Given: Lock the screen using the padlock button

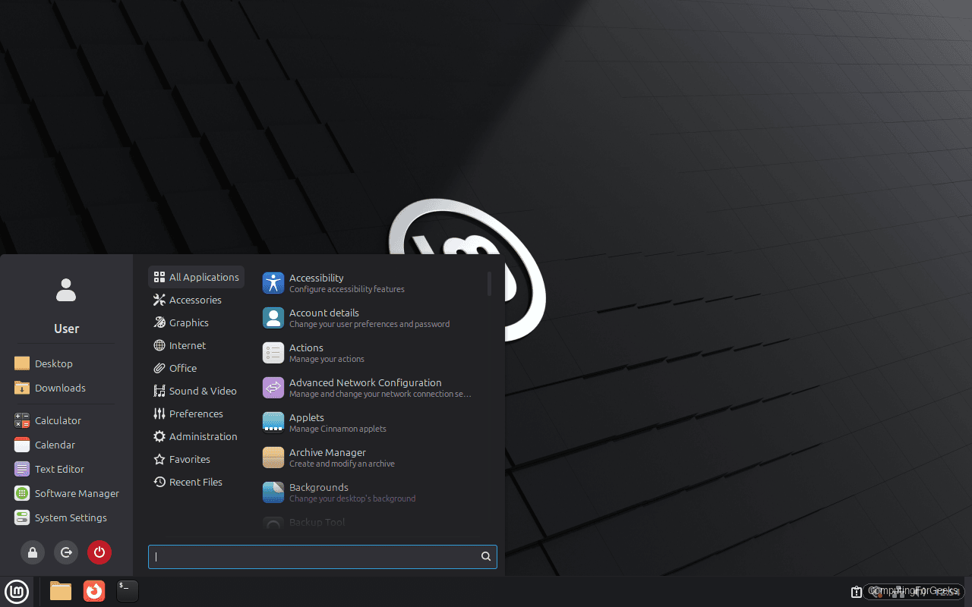Looking at the screenshot, I should [x=33, y=552].
